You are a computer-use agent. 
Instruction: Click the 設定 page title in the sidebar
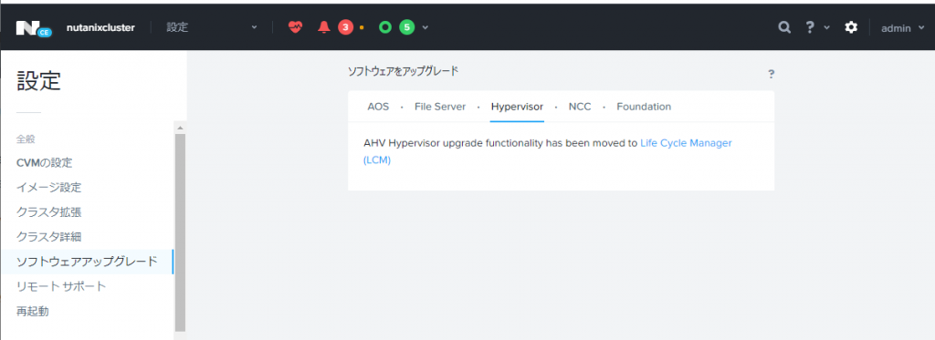point(38,81)
